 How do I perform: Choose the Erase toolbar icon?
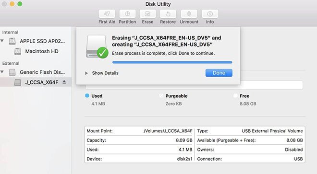(x=147, y=14)
